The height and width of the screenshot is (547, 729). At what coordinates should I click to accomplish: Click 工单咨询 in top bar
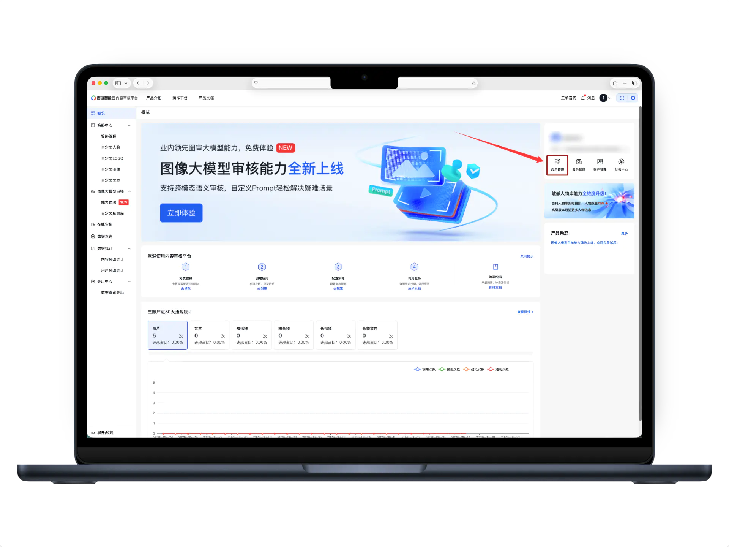(x=568, y=98)
